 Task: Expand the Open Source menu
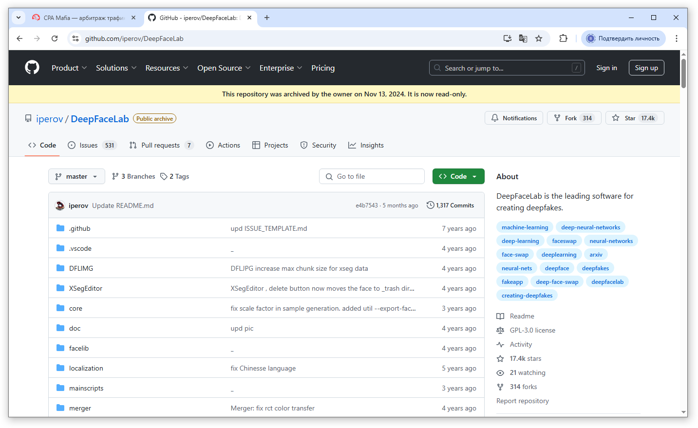tap(224, 68)
